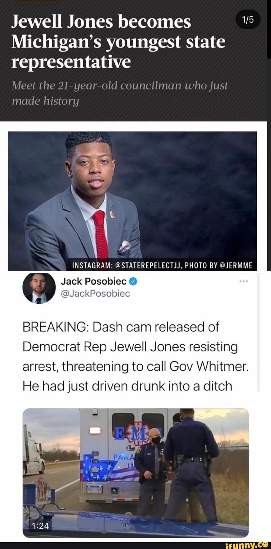
Task: Select the BREAKING dash cam tweet text
Action: point(136,357)
